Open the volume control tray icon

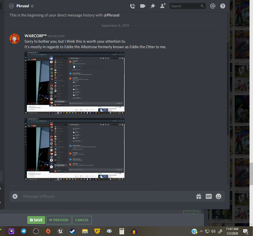coord(213,231)
